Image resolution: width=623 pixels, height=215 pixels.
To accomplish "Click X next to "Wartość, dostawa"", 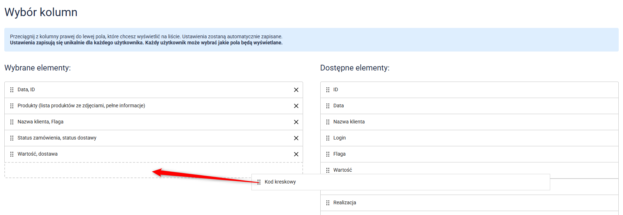I will click(296, 154).
